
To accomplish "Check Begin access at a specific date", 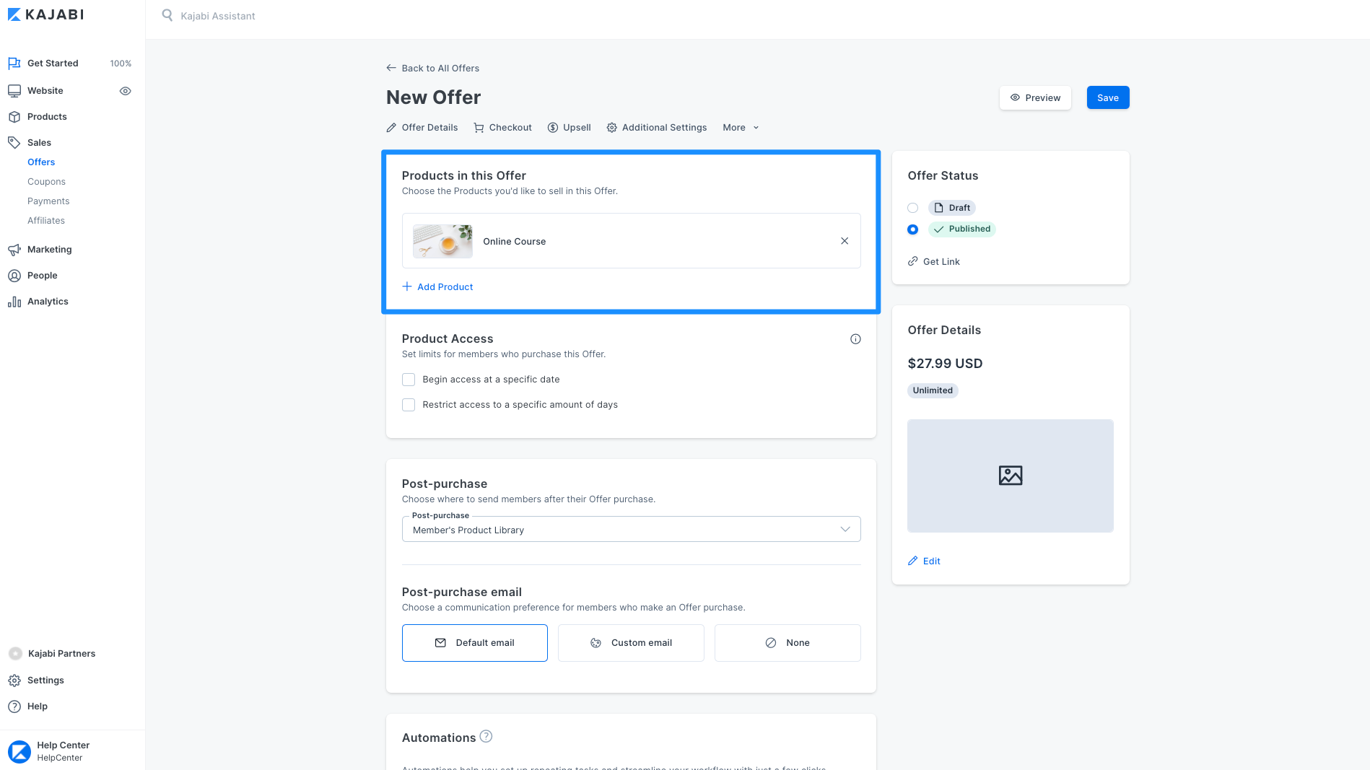I will point(409,380).
